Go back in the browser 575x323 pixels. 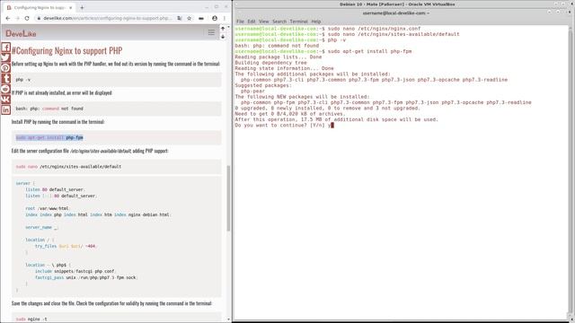[x=8, y=18]
